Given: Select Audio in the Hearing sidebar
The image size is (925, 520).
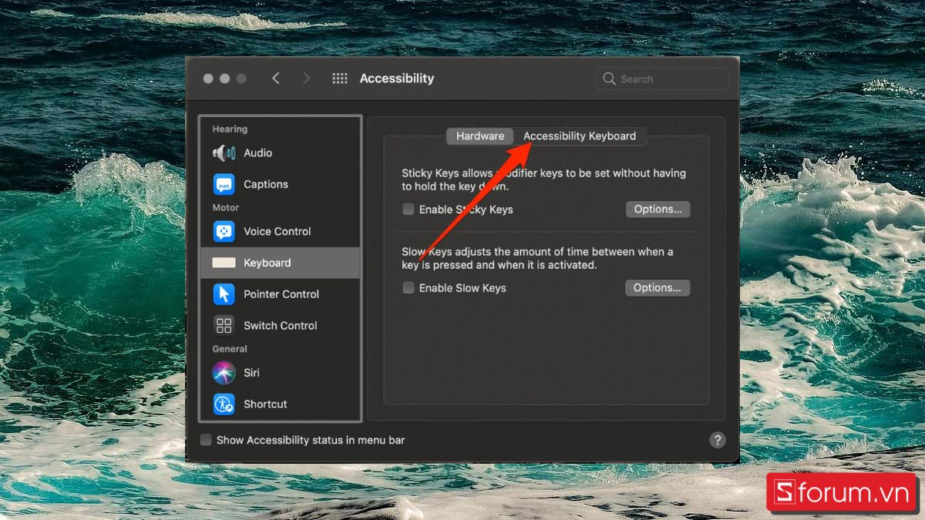Looking at the screenshot, I should 256,153.
